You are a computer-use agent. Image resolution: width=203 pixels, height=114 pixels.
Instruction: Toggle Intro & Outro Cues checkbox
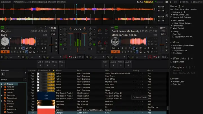tap(171, 15)
